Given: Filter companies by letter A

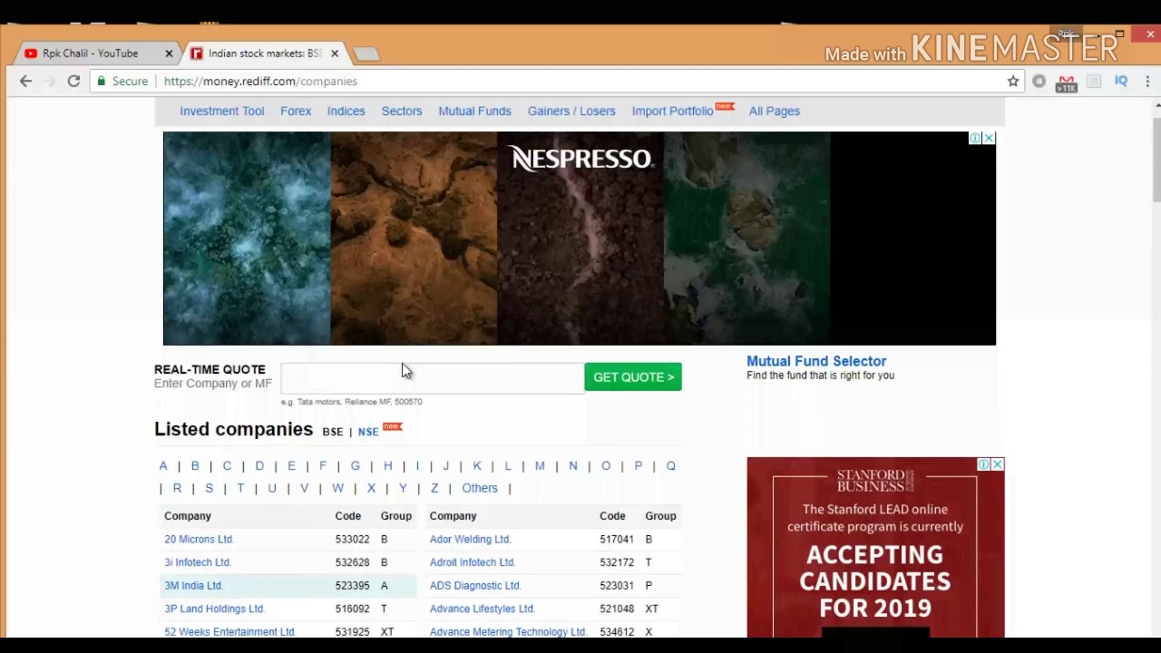Looking at the screenshot, I should coord(163,465).
